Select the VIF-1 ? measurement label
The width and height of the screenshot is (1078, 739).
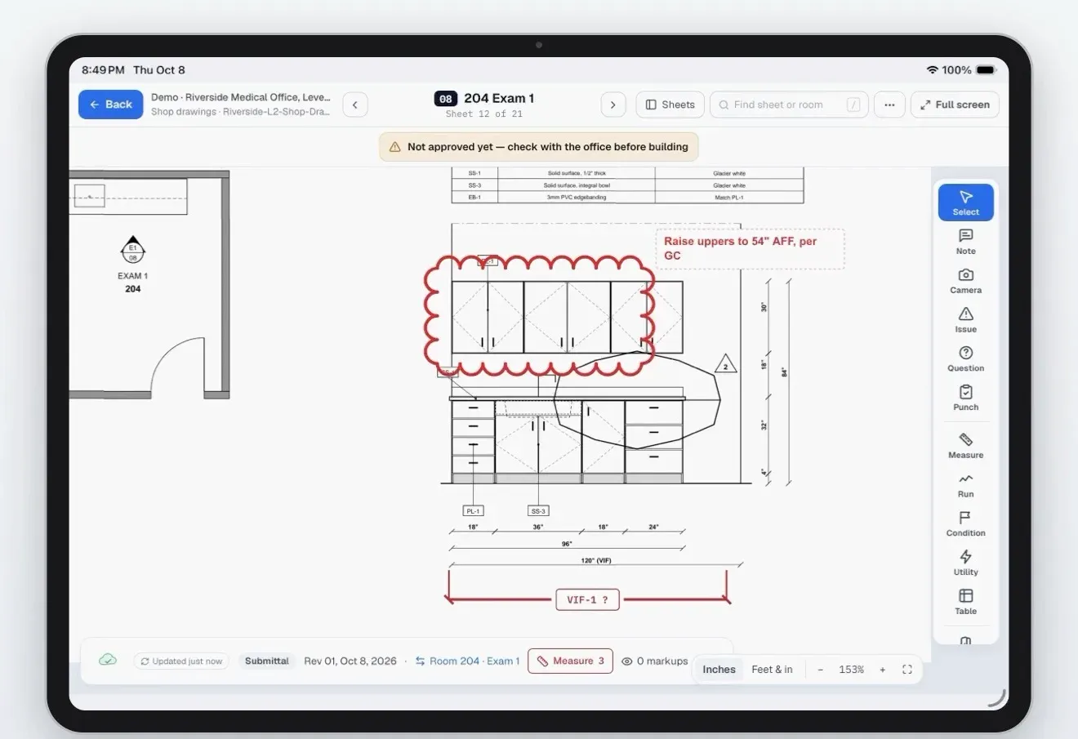(587, 599)
